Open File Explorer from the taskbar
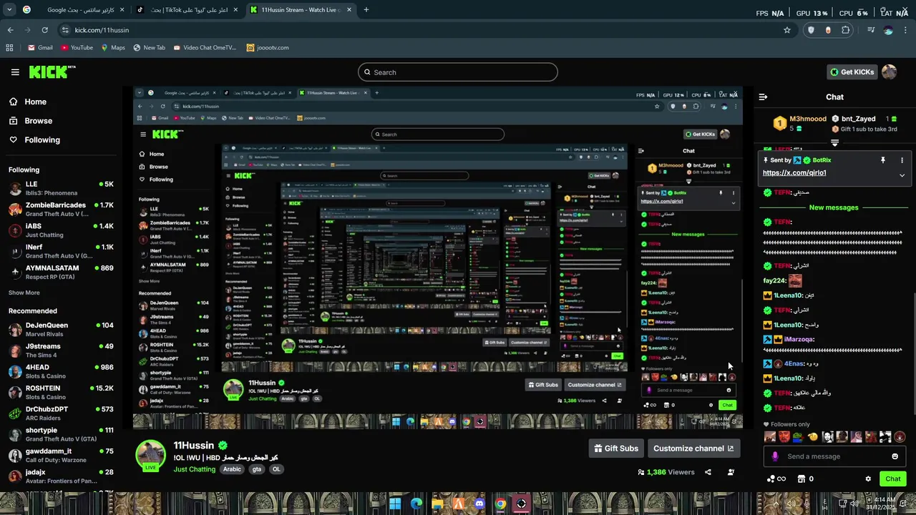This screenshot has width=916, height=515. click(x=437, y=504)
